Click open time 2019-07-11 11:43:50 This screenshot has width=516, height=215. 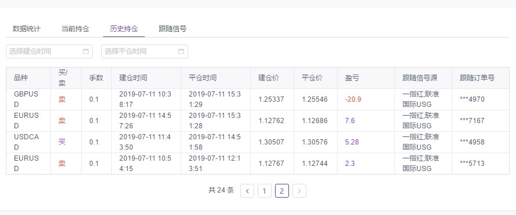pos(145,142)
